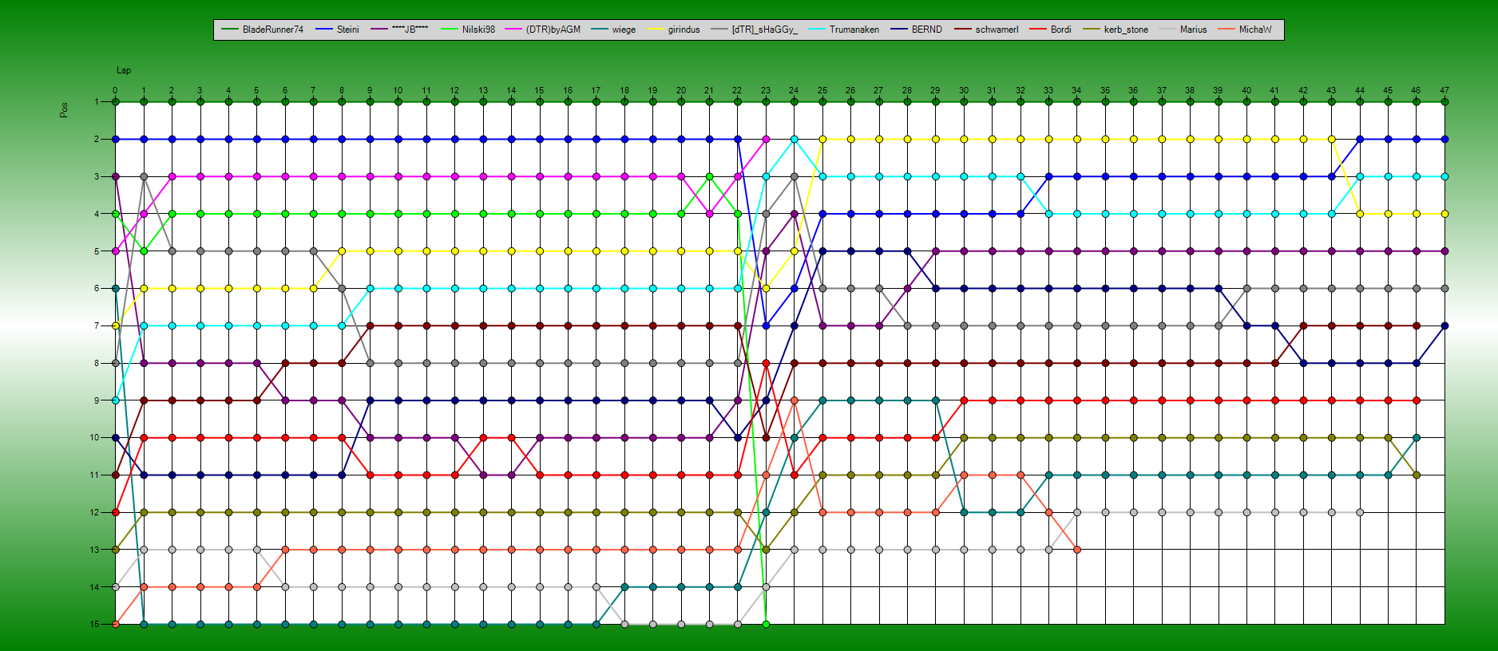
Task: Select the [dTR]_sHaGGy_ legend label
Action: (764, 30)
